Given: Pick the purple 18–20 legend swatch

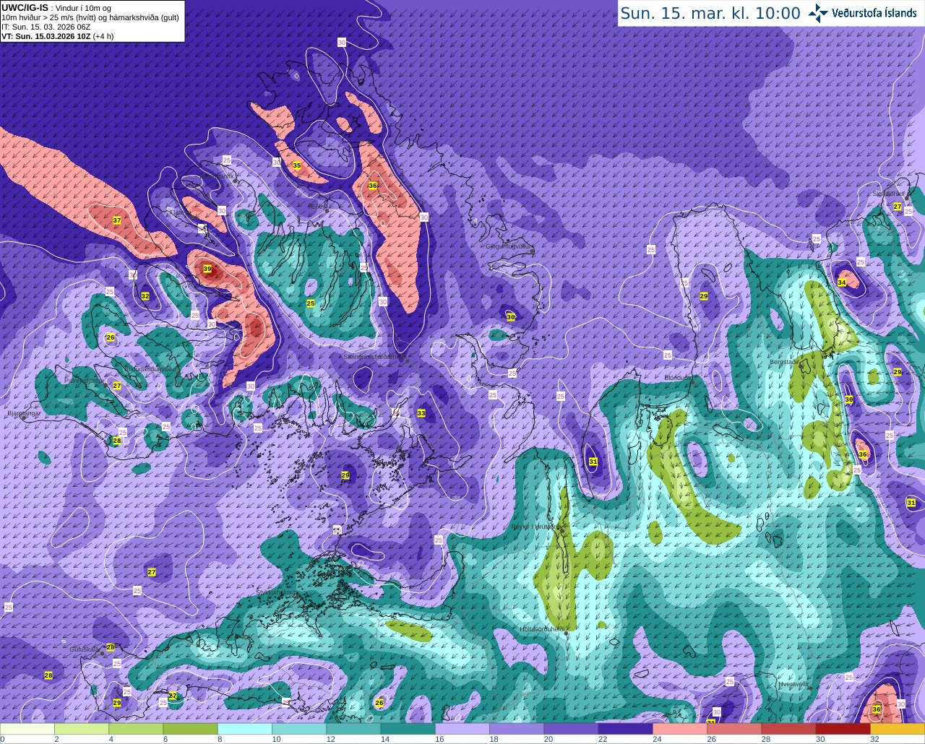Looking at the screenshot, I should click(x=516, y=729).
